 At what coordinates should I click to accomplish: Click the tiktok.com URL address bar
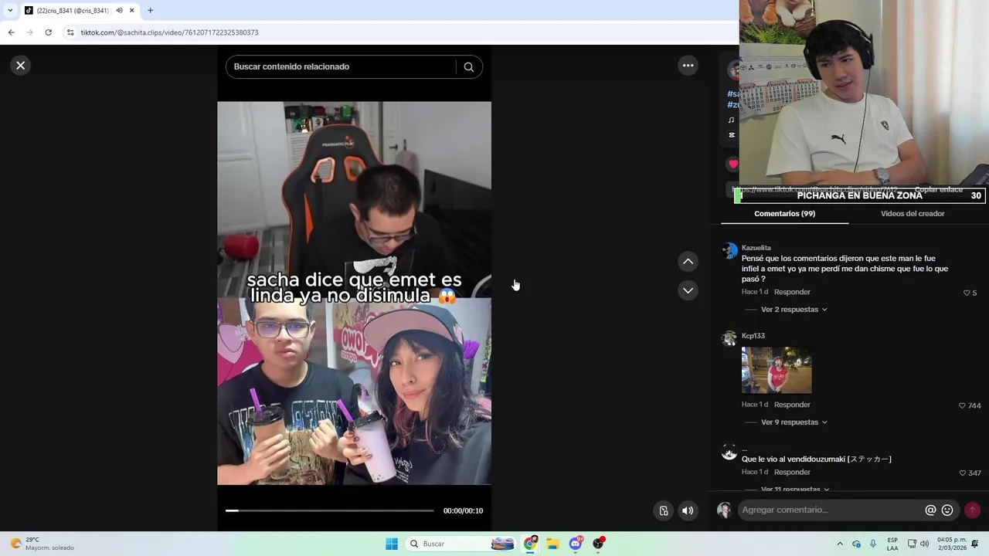(x=169, y=32)
